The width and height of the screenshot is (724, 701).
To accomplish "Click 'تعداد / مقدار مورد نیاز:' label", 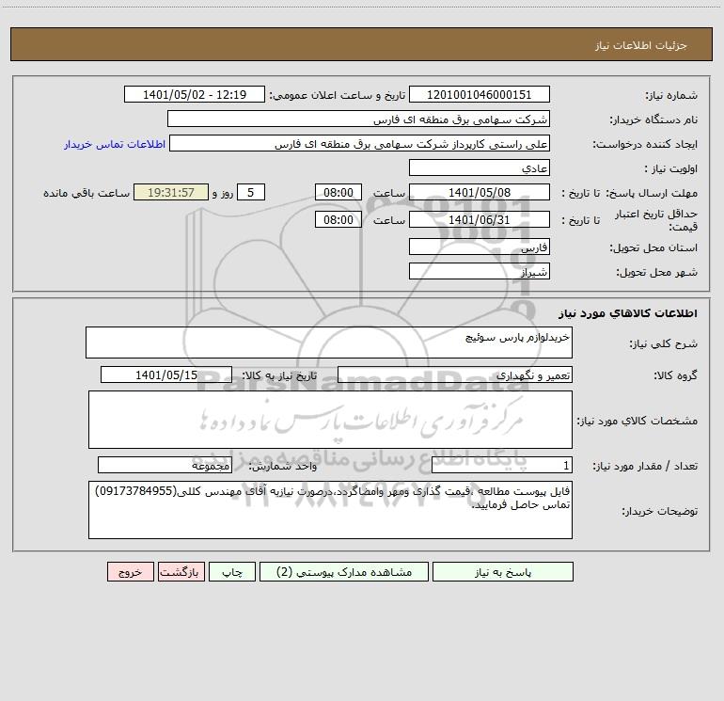I will point(645,467).
